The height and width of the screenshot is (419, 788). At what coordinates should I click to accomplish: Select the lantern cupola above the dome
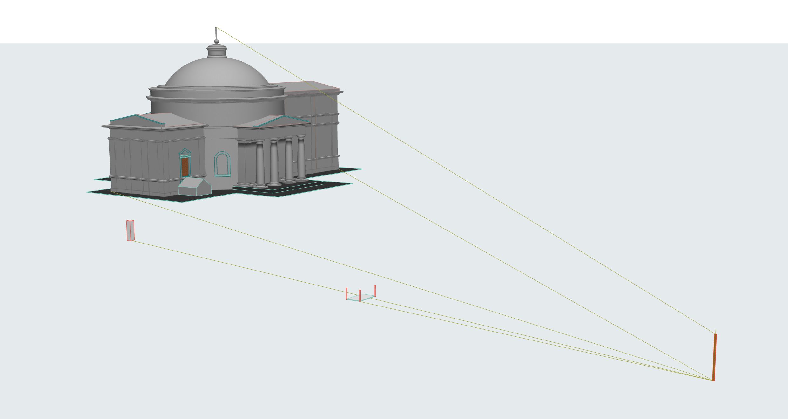(x=217, y=51)
